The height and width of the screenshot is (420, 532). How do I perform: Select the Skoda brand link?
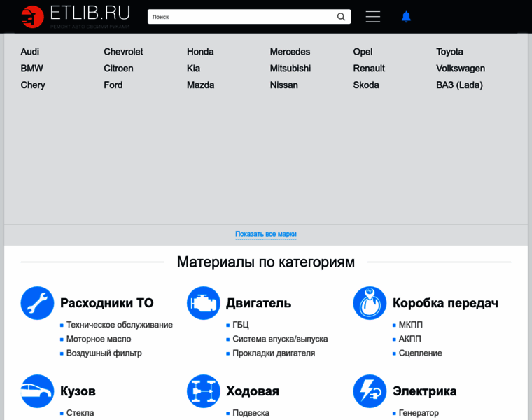coord(366,85)
